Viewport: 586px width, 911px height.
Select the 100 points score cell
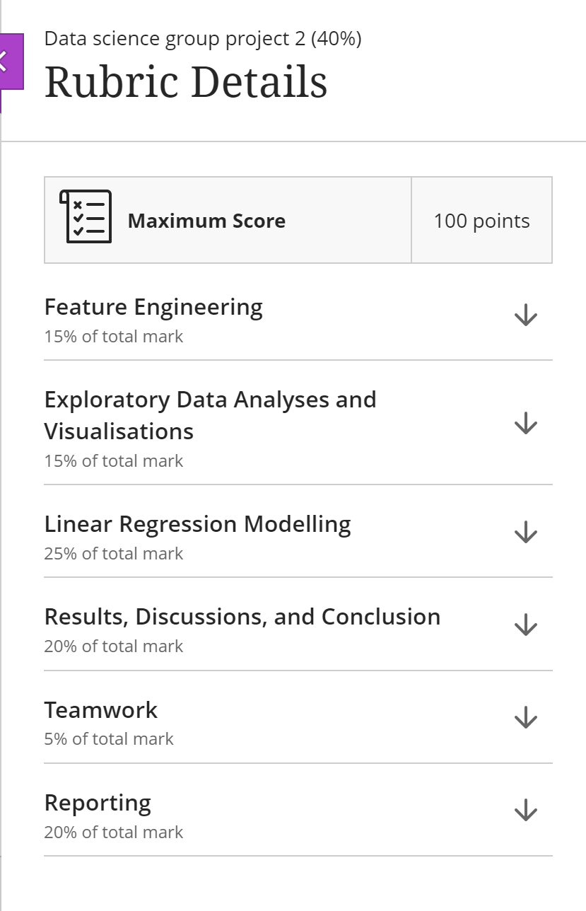click(x=481, y=220)
